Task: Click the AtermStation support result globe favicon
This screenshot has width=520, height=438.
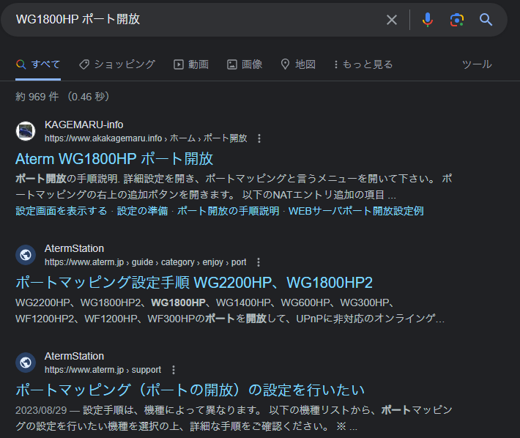Action: pyautogui.click(x=26, y=363)
